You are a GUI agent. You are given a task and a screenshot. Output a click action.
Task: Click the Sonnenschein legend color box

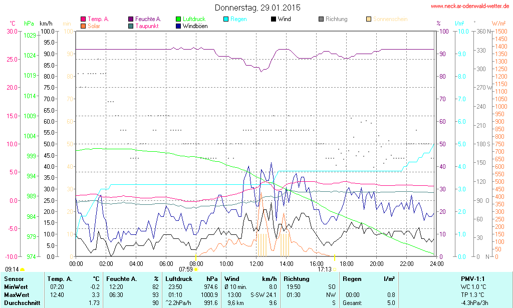coord(369,20)
